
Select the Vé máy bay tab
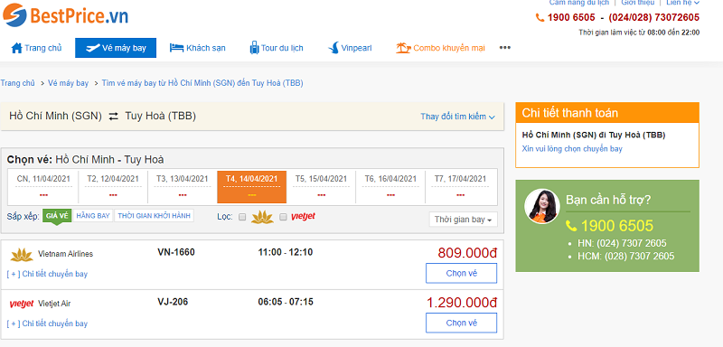click(116, 48)
